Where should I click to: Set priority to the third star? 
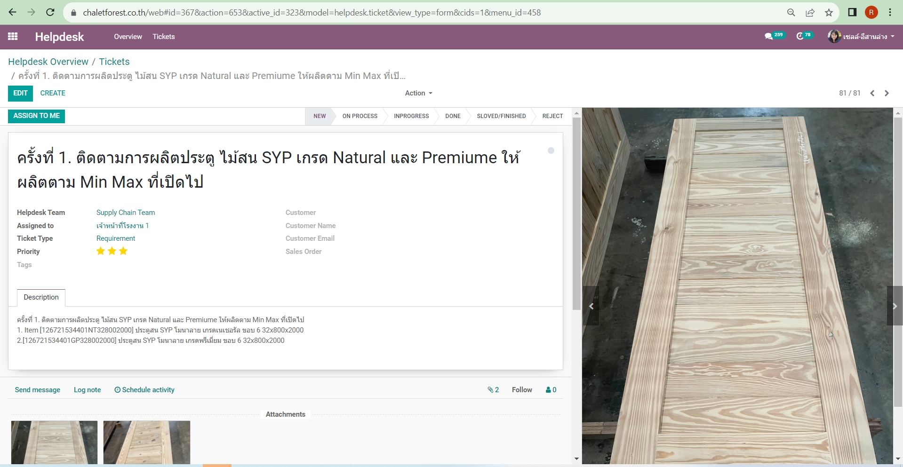[x=123, y=251]
